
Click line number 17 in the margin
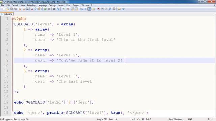coord(6,102)
